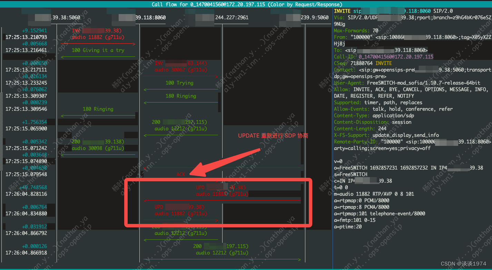Click the 'm=audio 11882 RTP/AVP 0 8 101' line
Screen dimensions: 492x270
pyautogui.click(x=374, y=194)
